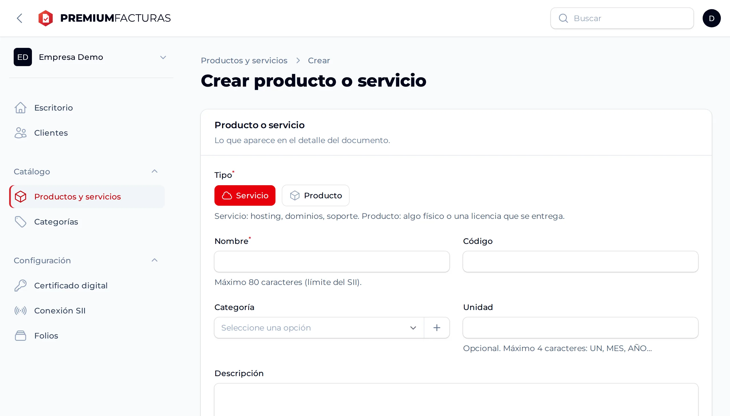This screenshot has height=416, width=730.
Task: Open Certificado digital settings
Action: 87,286
